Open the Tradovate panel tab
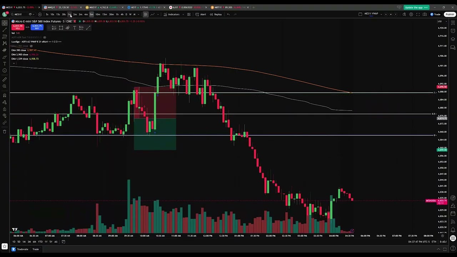This screenshot has width=457, height=257. pyautogui.click(x=20, y=249)
